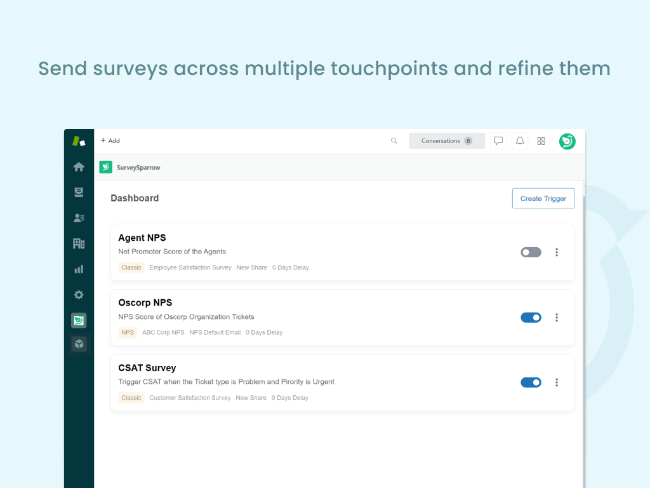Open the Admin gear icon in sidebar
The height and width of the screenshot is (488, 650).
pos(79,295)
